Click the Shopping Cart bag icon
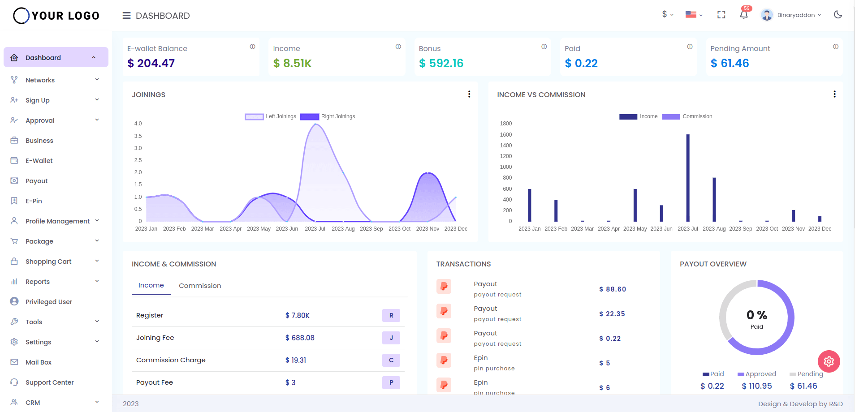 point(14,261)
